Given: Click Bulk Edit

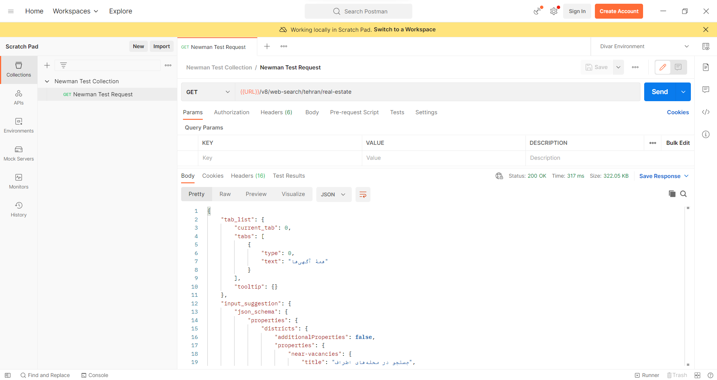Looking at the screenshot, I should coord(678,143).
